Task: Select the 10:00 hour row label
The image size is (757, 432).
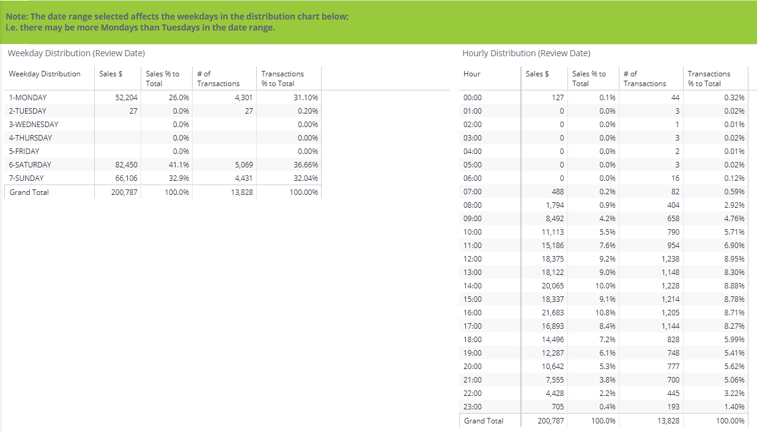Action: pos(473,232)
